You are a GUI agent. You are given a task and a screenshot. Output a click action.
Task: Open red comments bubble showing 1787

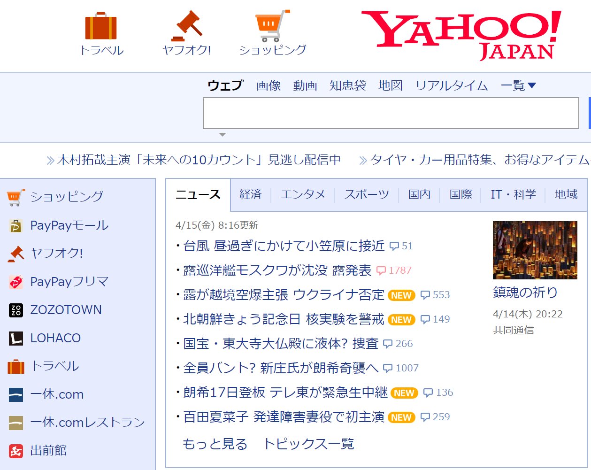pyautogui.click(x=394, y=270)
